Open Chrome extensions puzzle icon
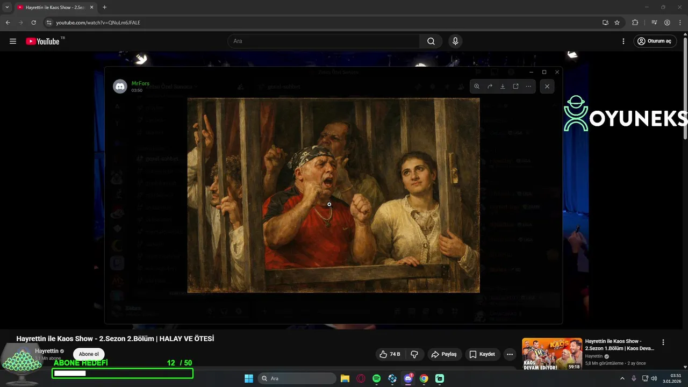 tap(635, 23)
